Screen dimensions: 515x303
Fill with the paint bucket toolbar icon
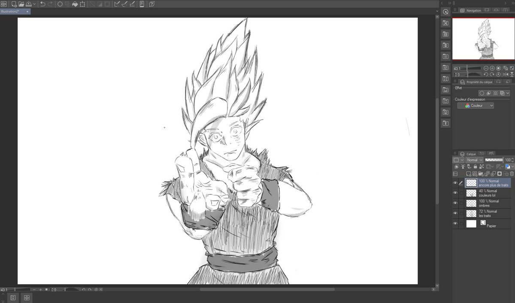[x=75, y=4]
